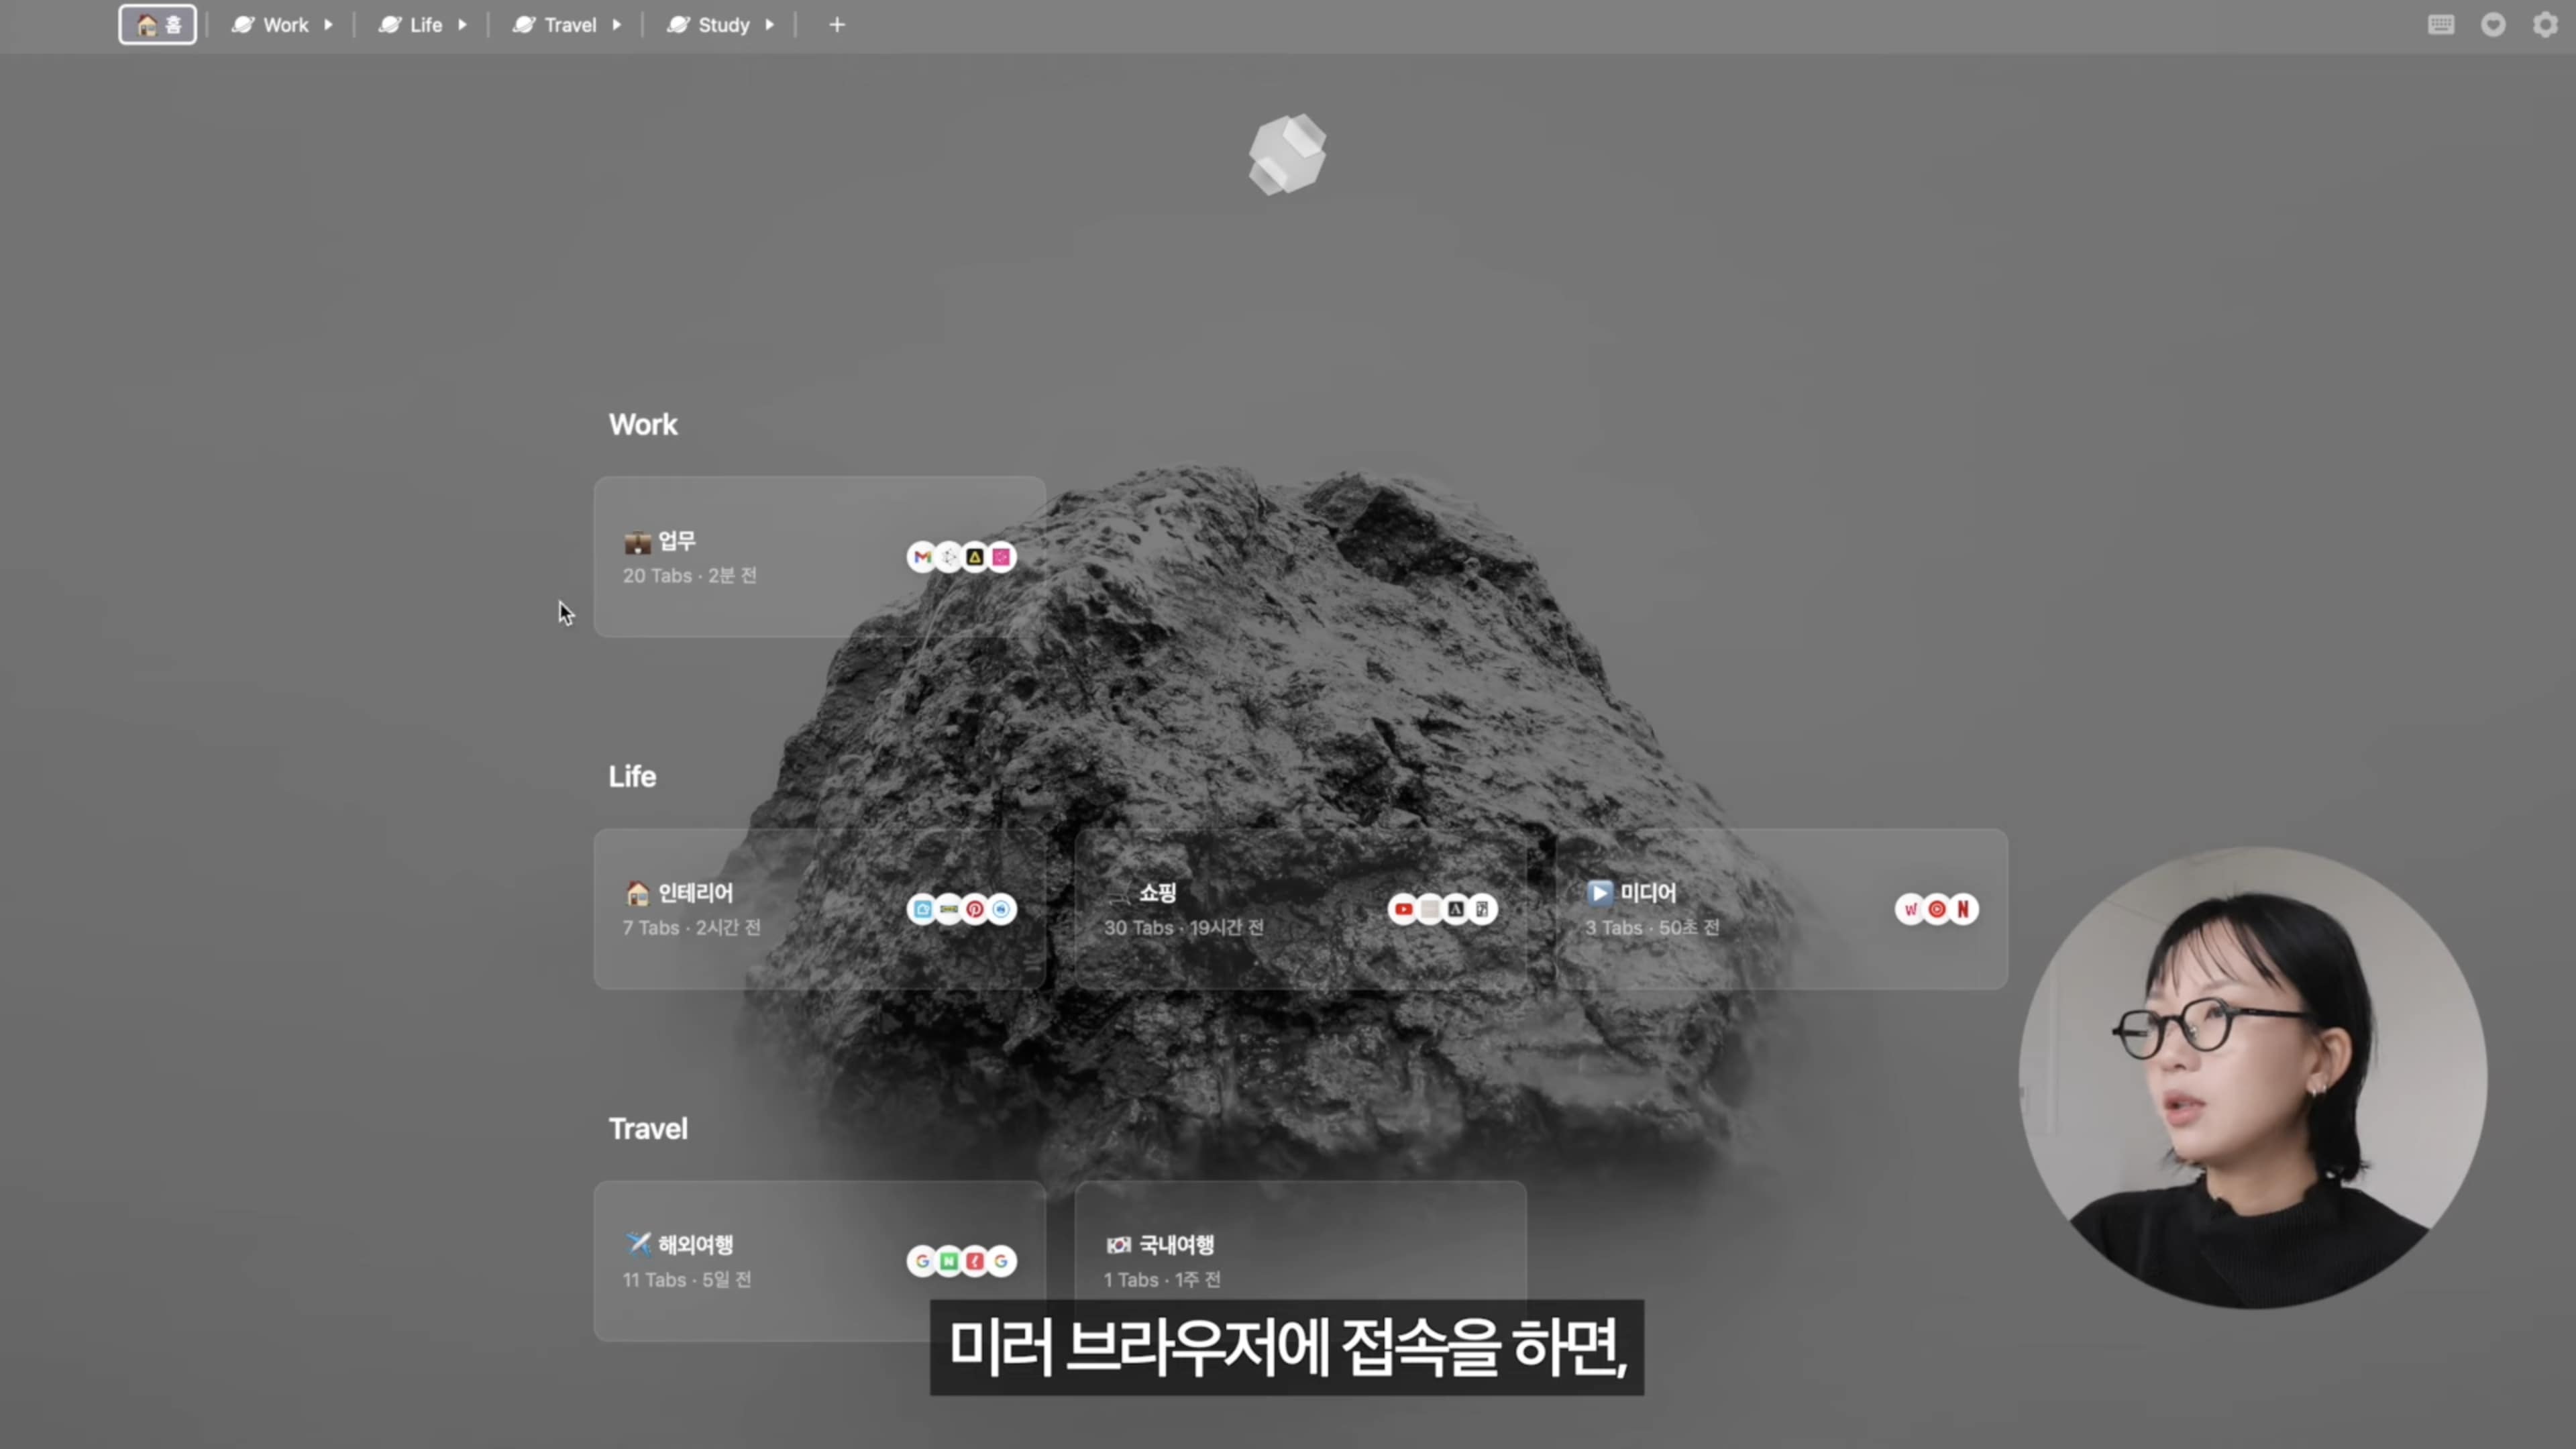Expand the Work tab arrow
This screenshot has width=2576, height=1449.
tap(328, 25)
